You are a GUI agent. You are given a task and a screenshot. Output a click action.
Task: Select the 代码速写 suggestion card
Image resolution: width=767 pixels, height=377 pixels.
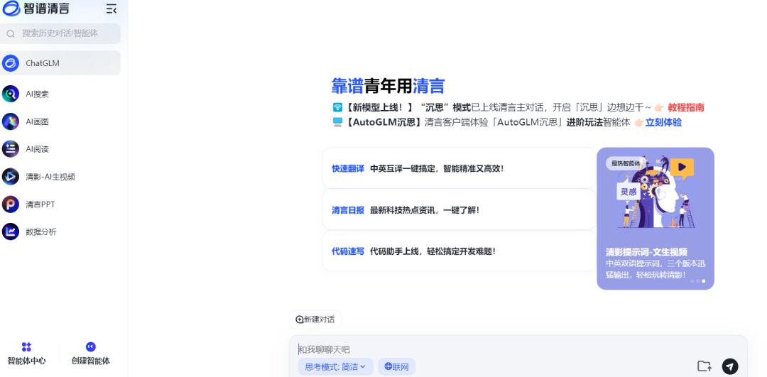click(x=459, y=251)
